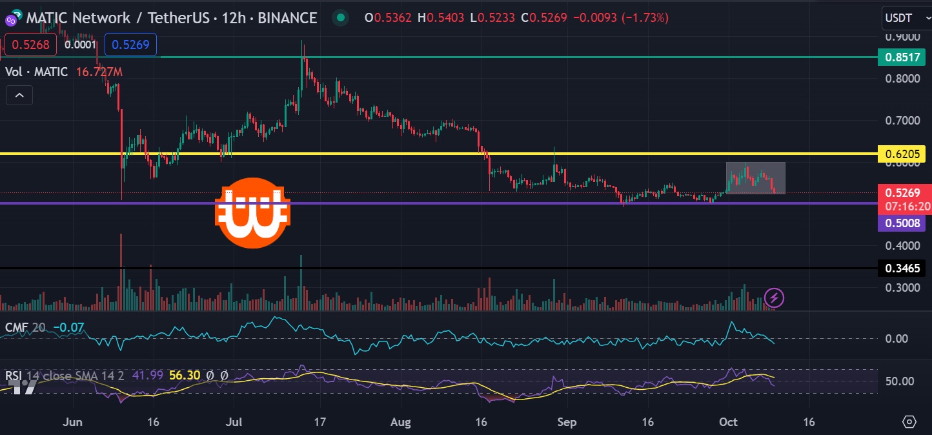Click the volume value 16.727M
Screen dimensions: 932x435
pyautogui.click(x=99, y=72)
